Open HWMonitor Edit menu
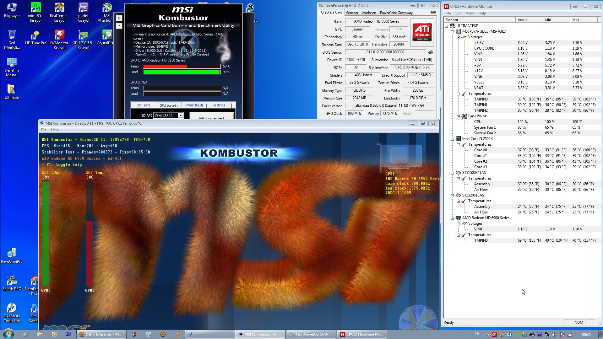This screenshot has height=339, width=603. (459, 13)
